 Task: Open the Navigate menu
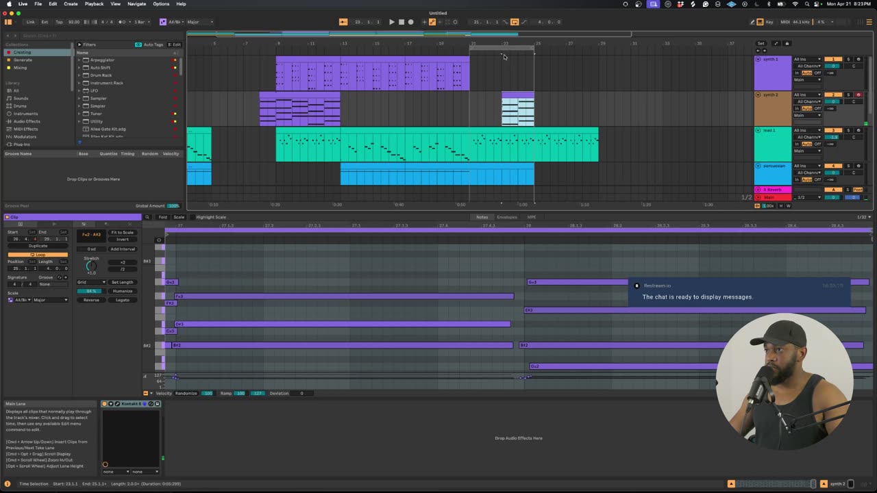138,4
